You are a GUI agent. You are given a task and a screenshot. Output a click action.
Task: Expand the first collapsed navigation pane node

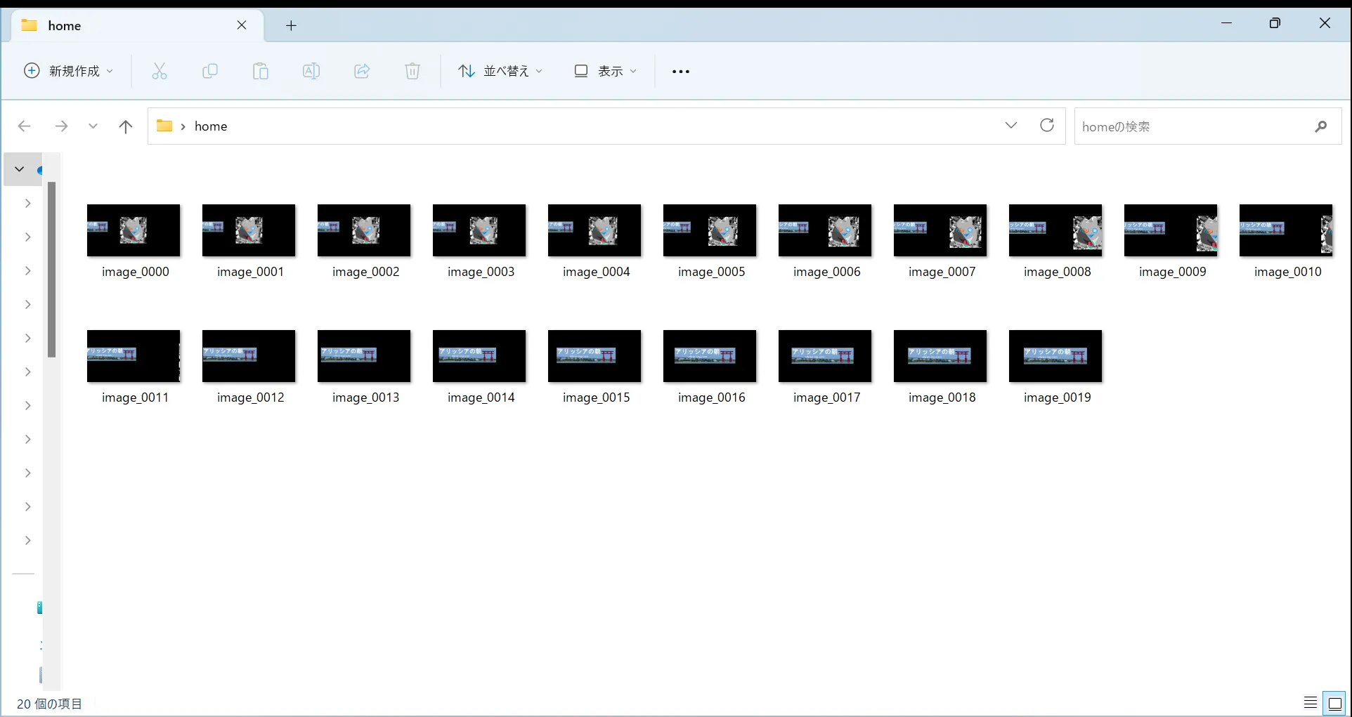[28, 203]
